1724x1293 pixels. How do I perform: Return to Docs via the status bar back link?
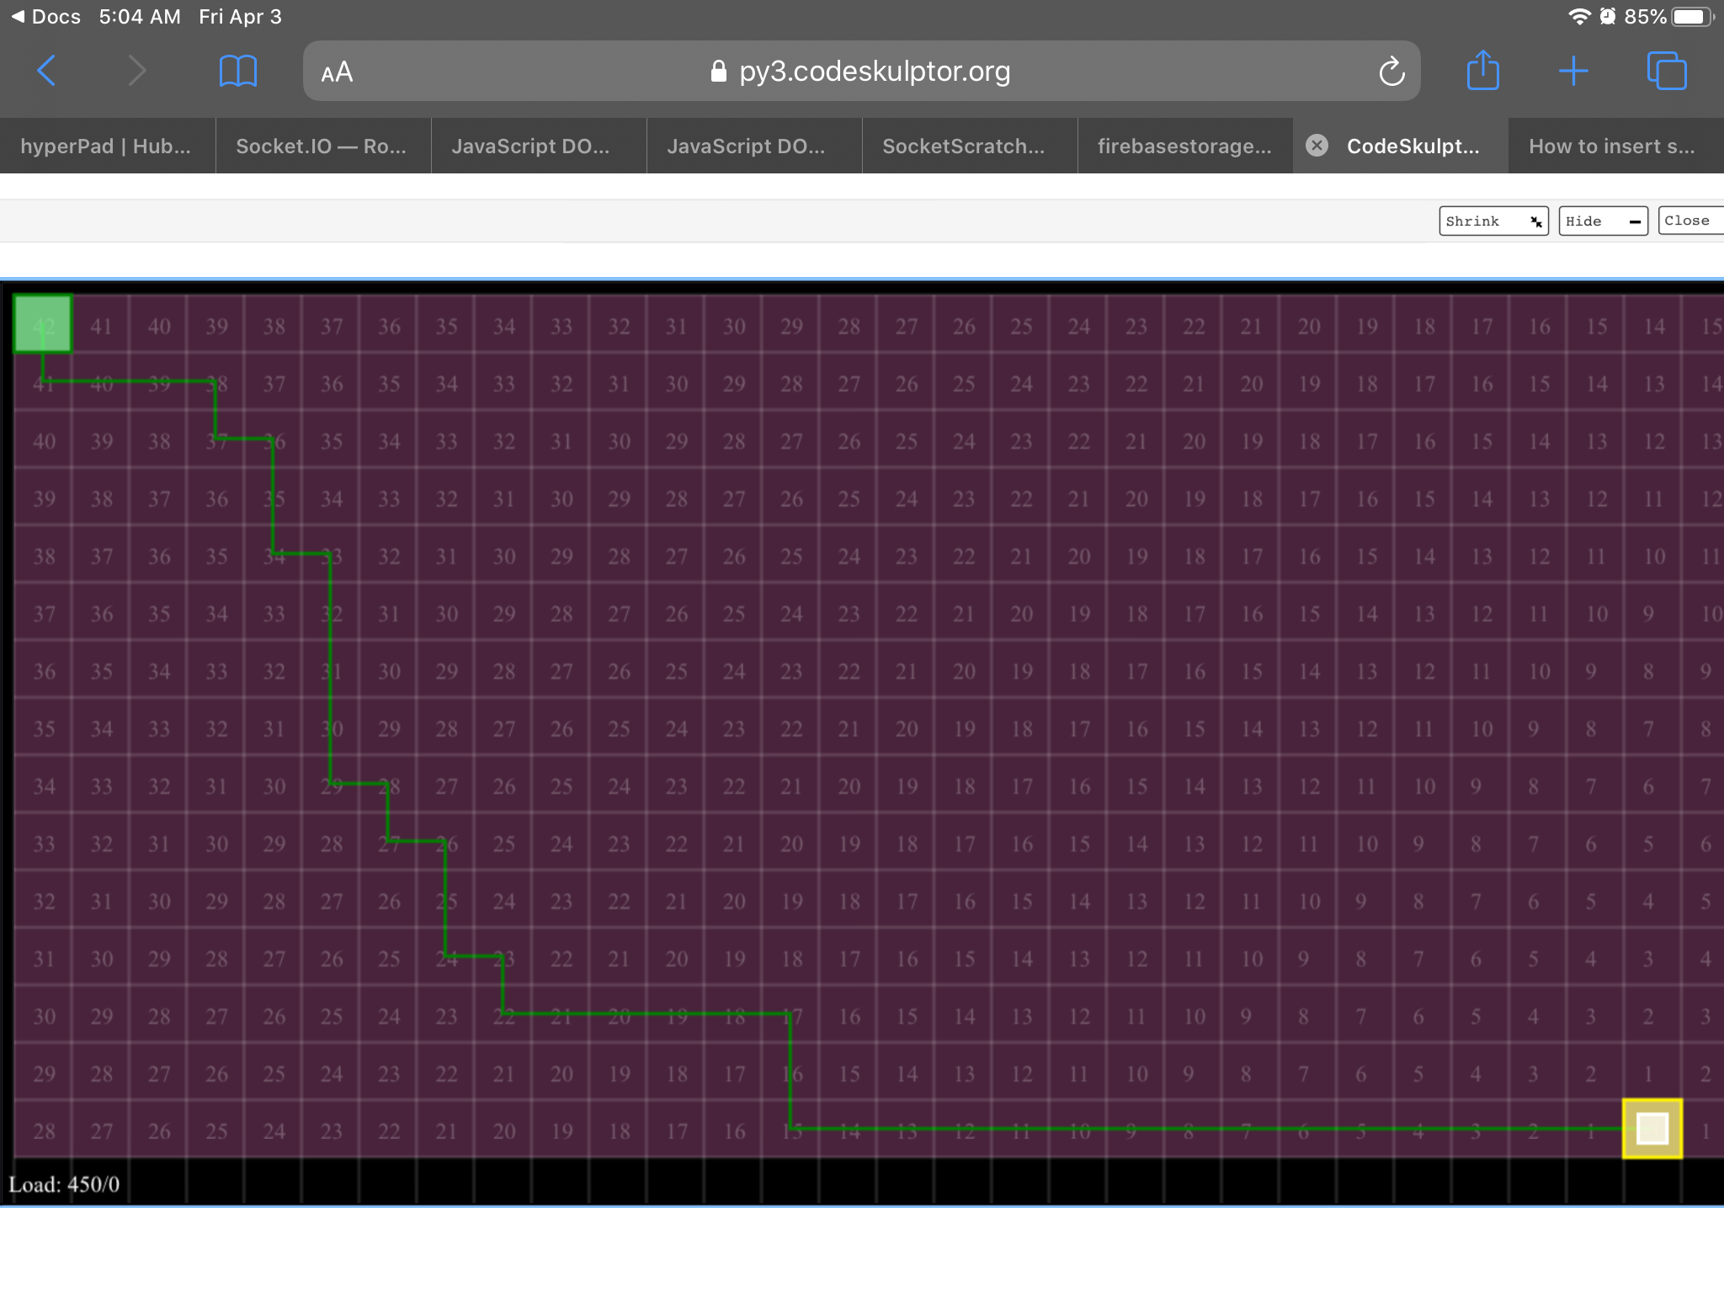(46, 17)
